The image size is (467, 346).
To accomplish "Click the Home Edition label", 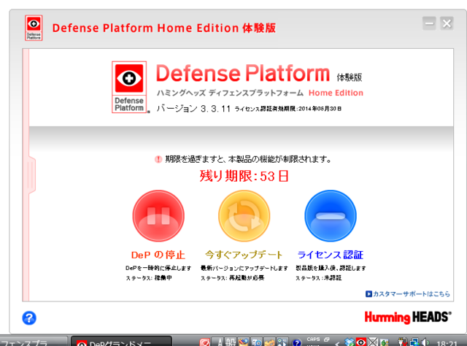I will (x=336, y=93).
